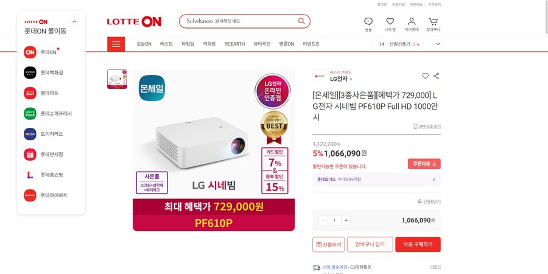Open the 타임딜 menu tab
Image resolution: width=548 pixels, height=274 pixels.
point(188,44)
